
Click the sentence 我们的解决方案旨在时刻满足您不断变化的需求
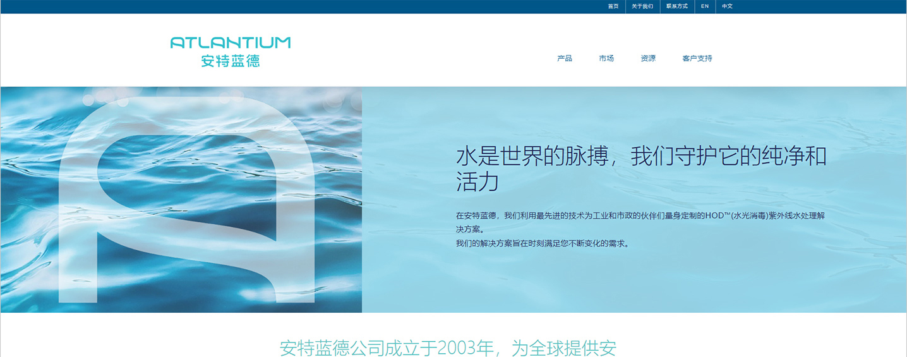point(543,243)
